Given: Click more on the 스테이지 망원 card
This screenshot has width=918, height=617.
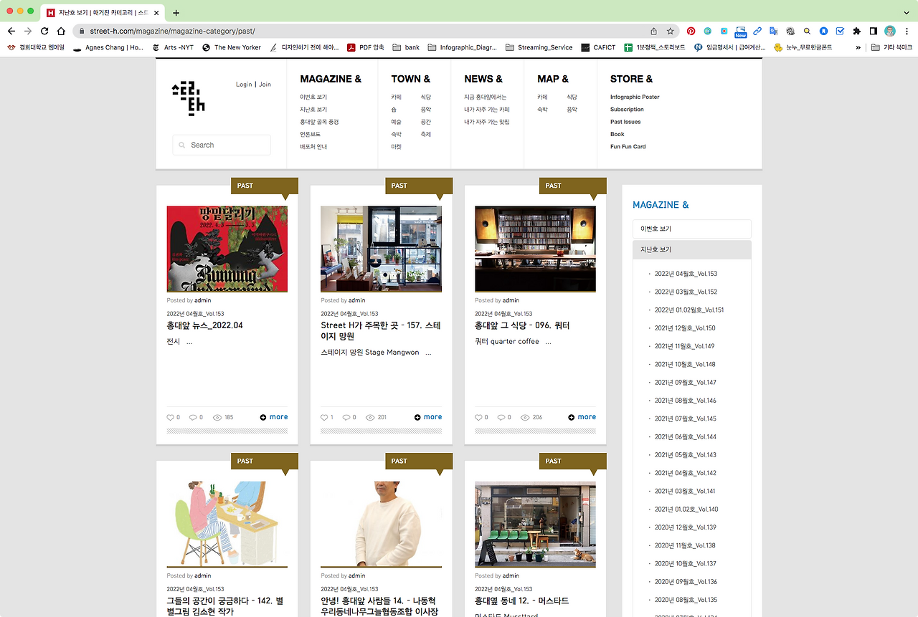Looking at the screenshot, I should pyautogui.click(x=428, y=417).
